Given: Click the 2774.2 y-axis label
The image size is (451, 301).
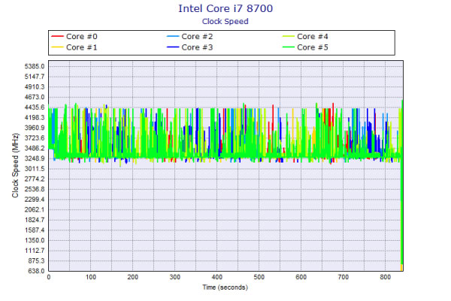Looking at the screenshot, I should 35,179.
